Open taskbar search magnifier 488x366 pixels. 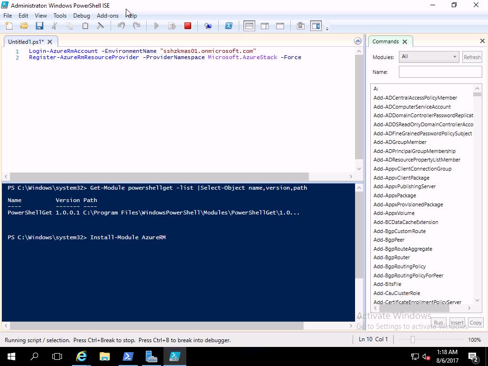[x=34, y=356]
